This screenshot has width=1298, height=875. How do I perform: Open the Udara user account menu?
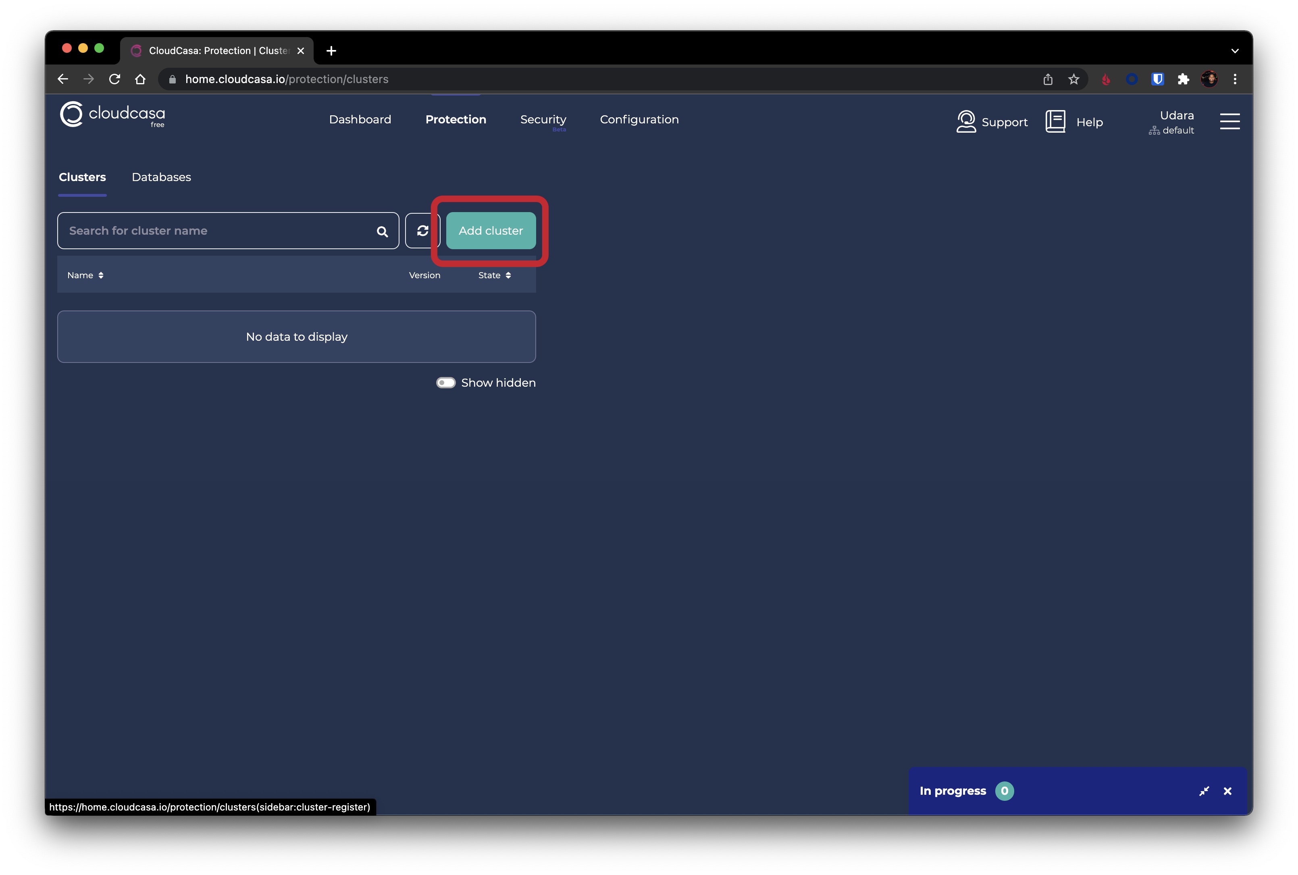(x=1177, y=115)
